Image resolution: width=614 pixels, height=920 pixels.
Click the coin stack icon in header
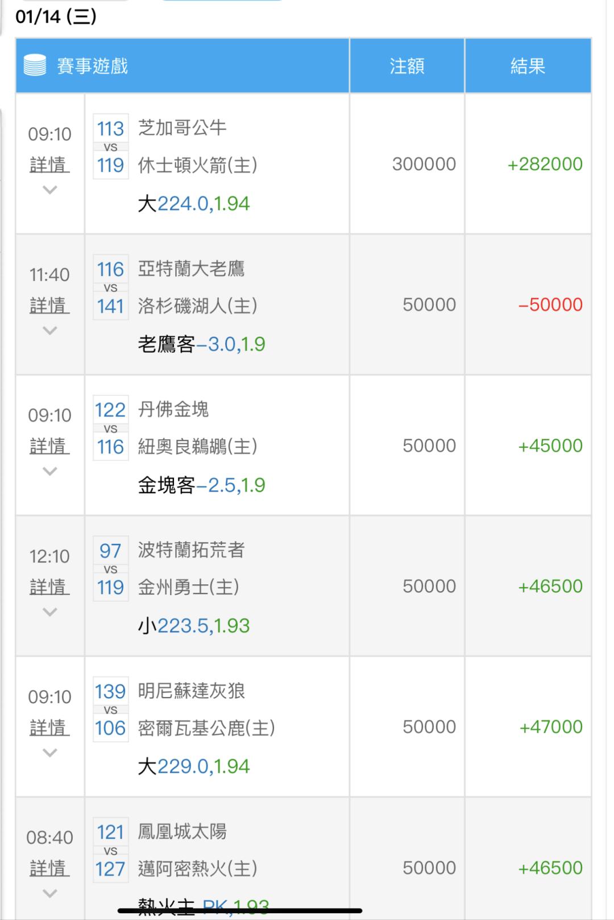[x=35, y=65]
